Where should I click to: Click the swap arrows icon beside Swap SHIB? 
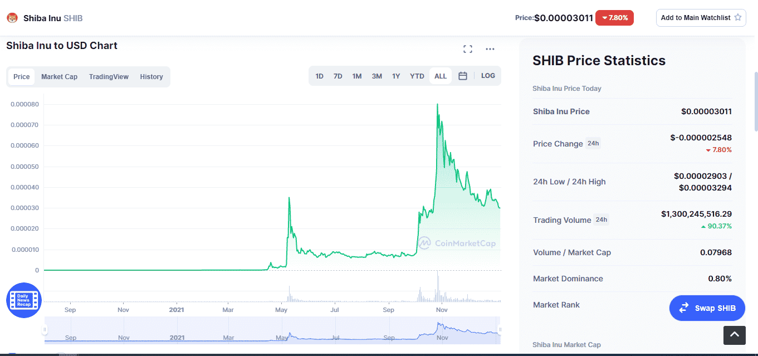pyautogui.click(x=683, y=308)
